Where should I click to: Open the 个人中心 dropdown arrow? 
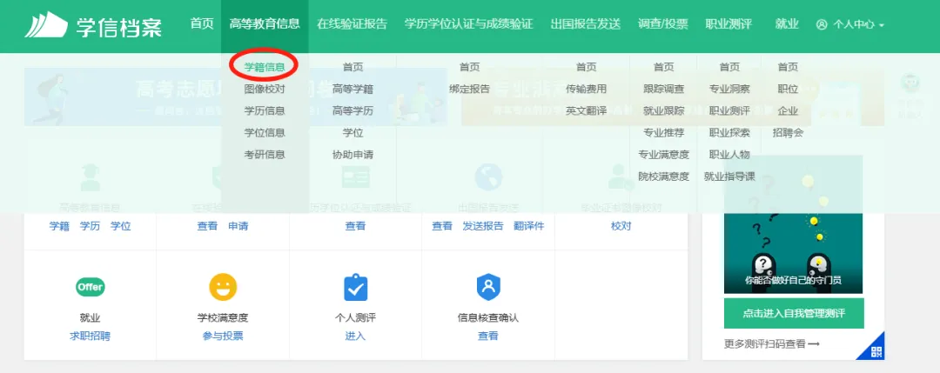pos(881,25)
